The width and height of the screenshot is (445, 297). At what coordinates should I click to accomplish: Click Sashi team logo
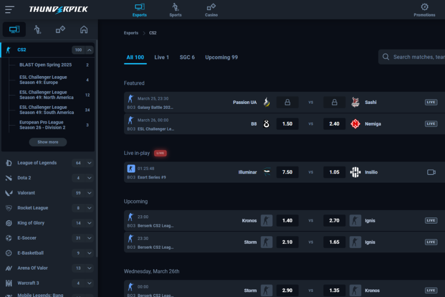pos(355,102)
